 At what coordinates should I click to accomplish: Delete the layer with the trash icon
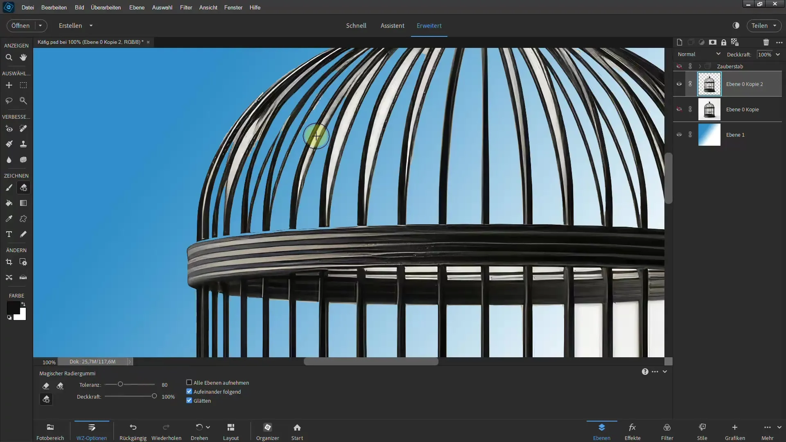coord(766,42)
